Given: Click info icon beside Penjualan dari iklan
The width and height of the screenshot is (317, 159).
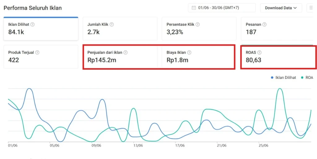Looking at the screenshot, I should (125, 53).
